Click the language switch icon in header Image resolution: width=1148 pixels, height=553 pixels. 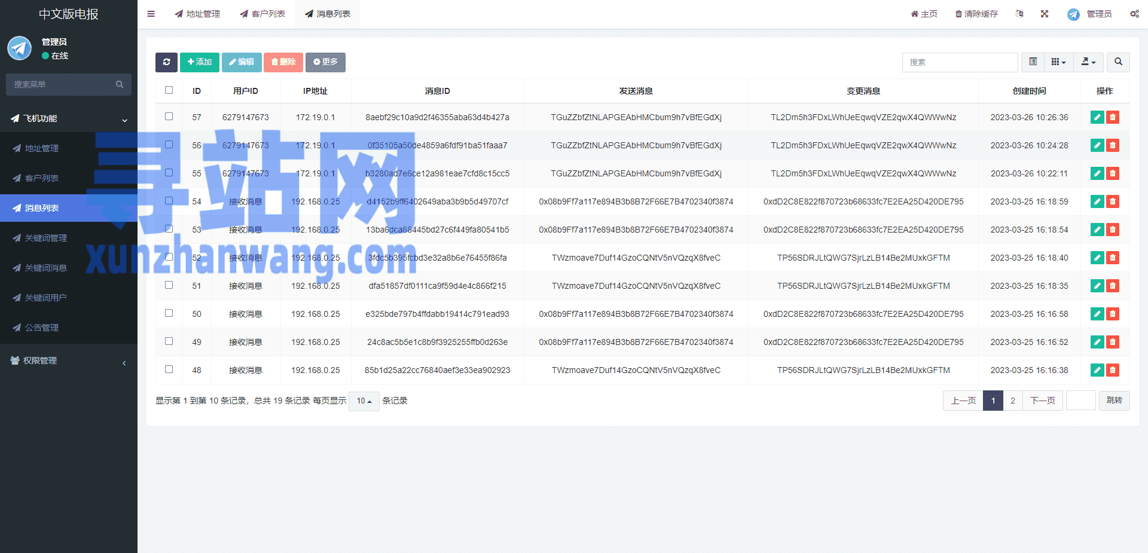click(1019, 14)
